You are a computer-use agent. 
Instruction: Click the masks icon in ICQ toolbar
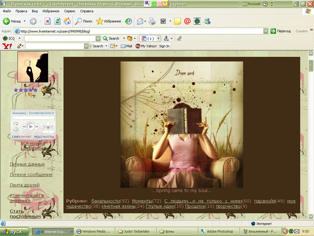click(x=130, y=38)
